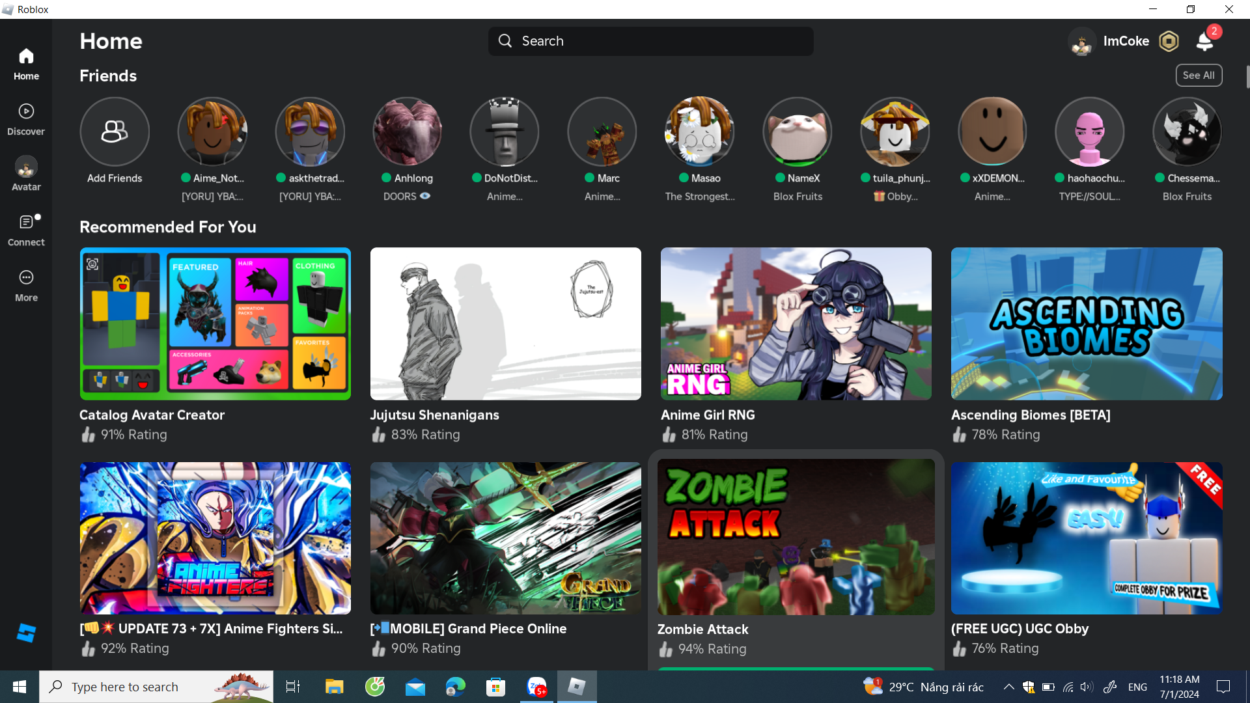Open friend haohaochu avatar
Image resolution: width=1250 pixels, height=703 pixels.
[x=1090, y=131]
